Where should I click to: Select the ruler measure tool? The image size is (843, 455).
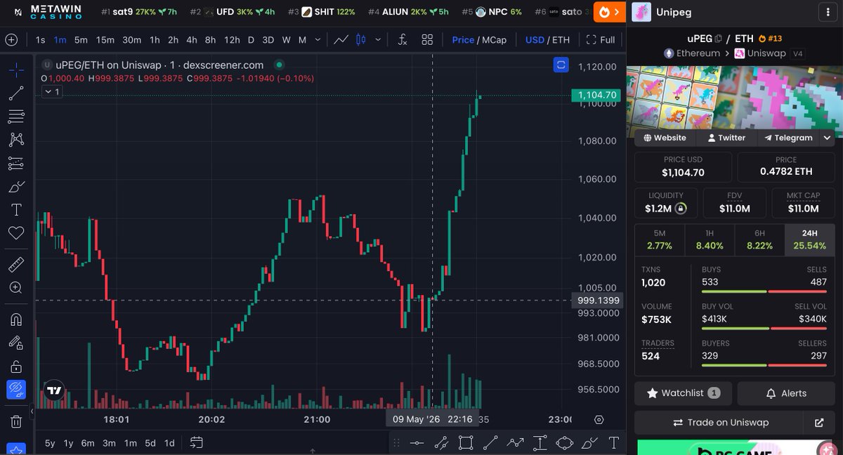(x=16, y=264)
